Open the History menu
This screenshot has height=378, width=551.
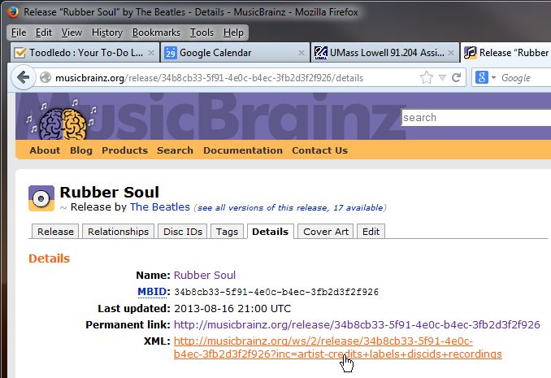106,33
